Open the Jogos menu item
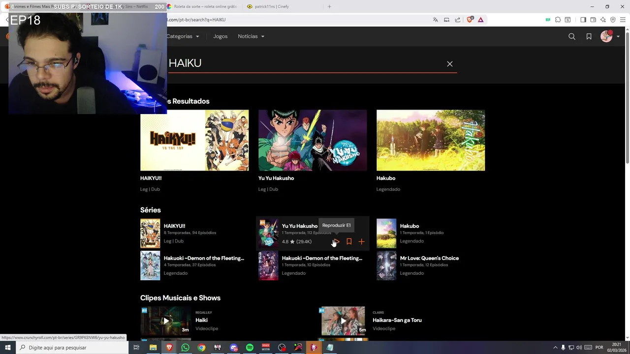The image size is (630, 354). (x=220, y=36)
